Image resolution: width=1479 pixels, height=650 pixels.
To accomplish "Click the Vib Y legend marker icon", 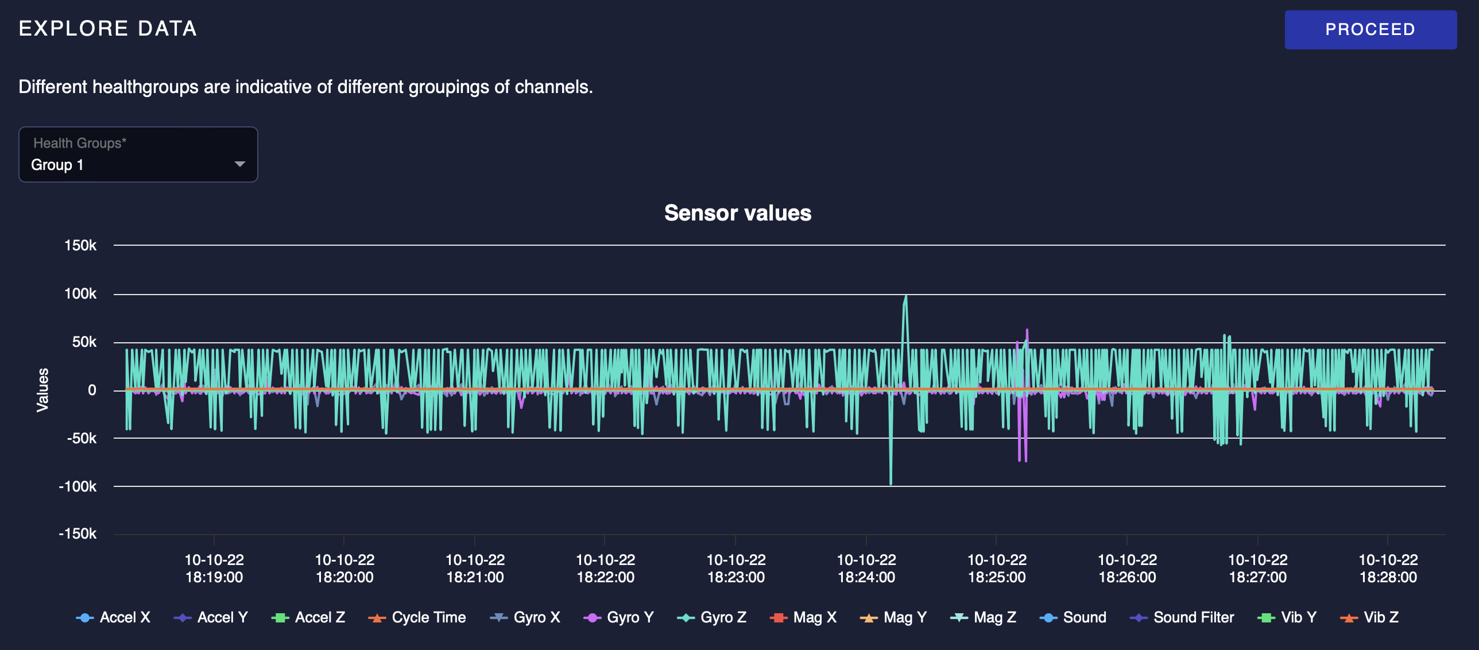I will pos(1266,618).
